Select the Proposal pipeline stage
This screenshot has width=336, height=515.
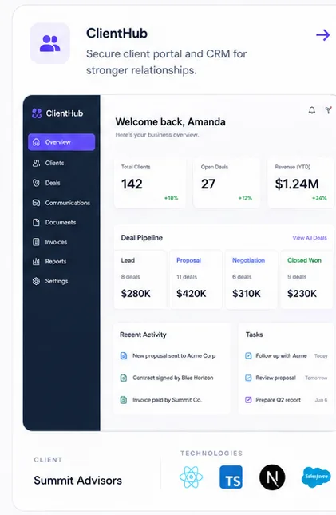[x=196, y=279]
